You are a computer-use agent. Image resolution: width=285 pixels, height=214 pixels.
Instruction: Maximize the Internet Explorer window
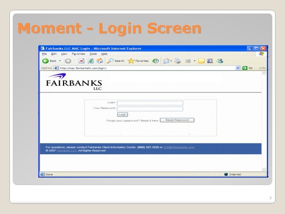click(256, 48)
